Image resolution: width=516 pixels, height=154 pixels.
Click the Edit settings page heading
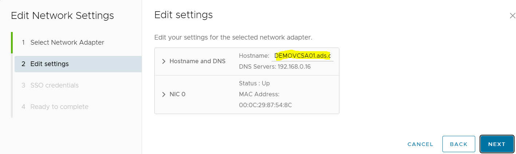click(184, 15)
